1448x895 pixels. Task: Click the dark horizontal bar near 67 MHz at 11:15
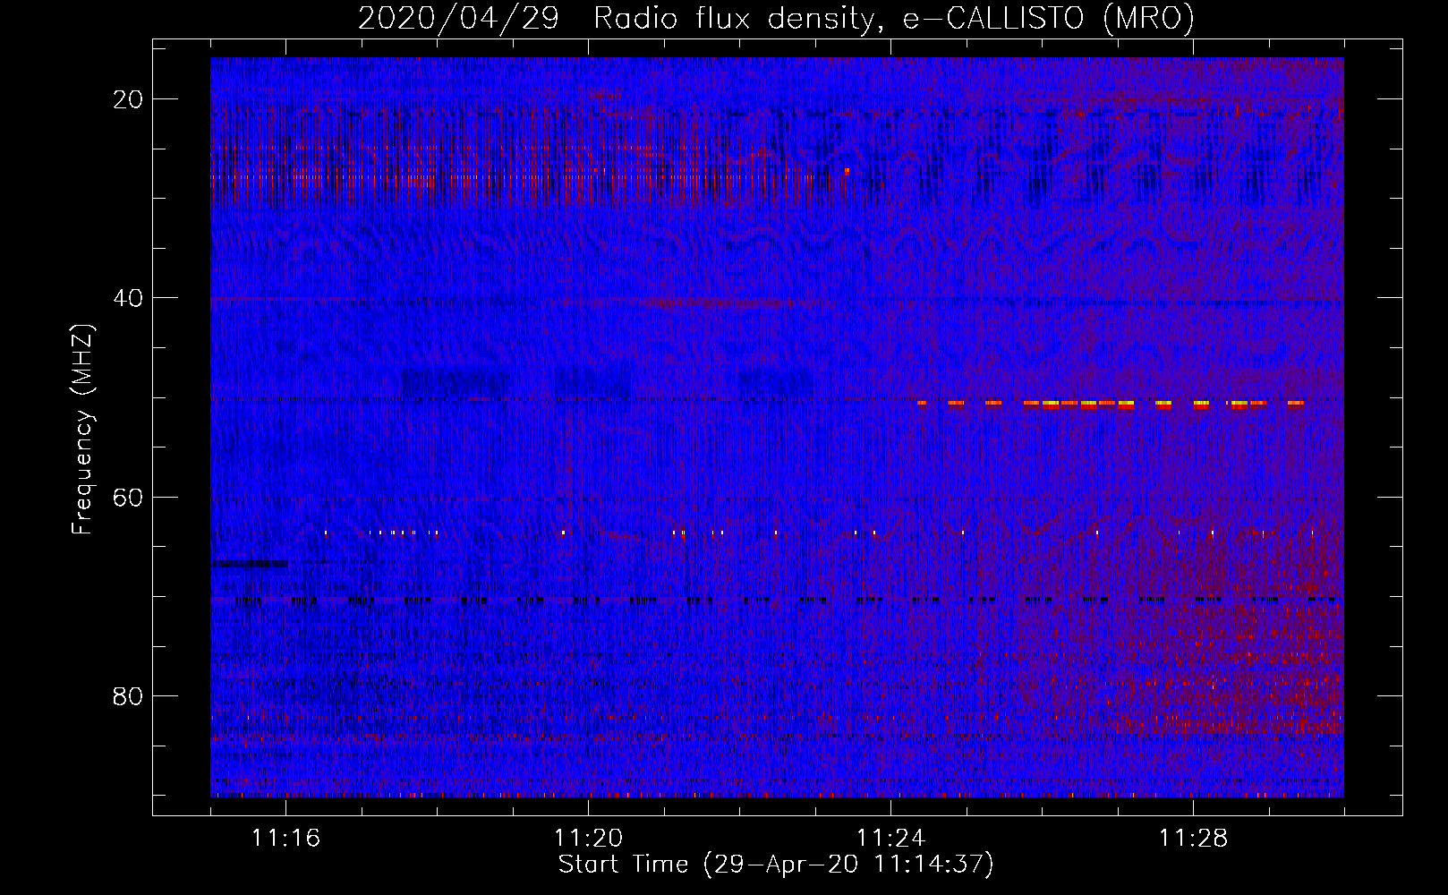pos(250,564)
